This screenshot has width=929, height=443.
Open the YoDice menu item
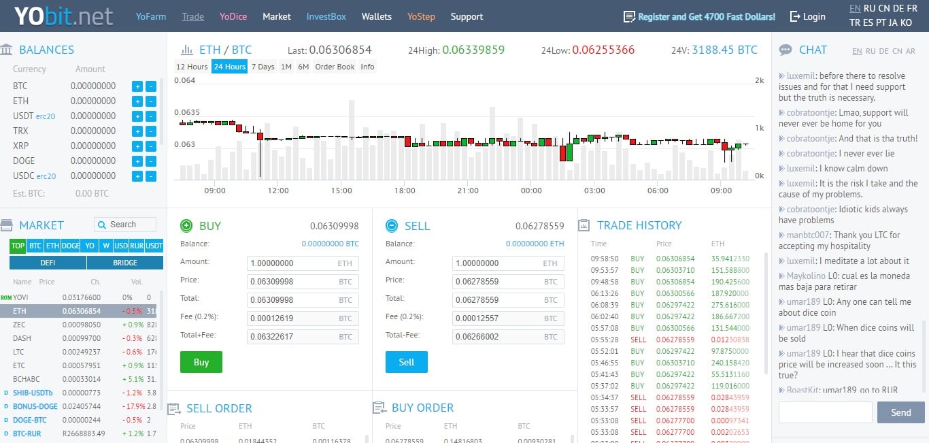(x=233, y=16)
